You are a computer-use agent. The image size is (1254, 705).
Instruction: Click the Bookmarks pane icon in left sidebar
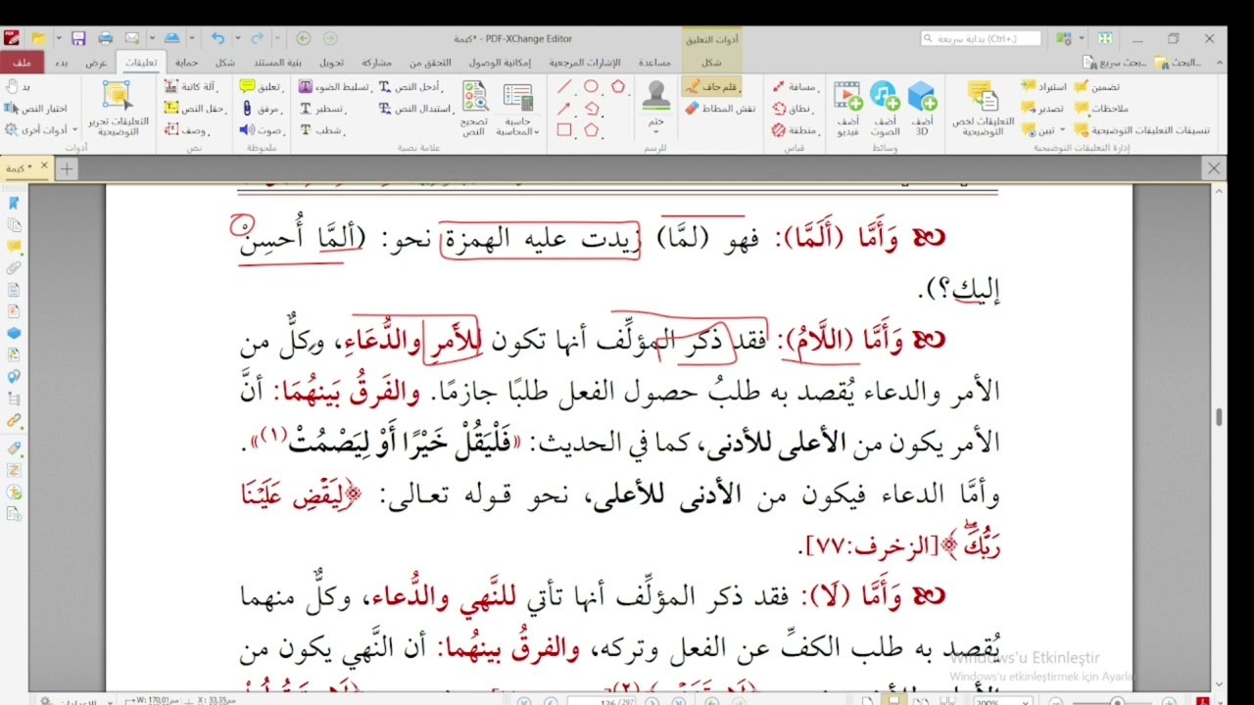(14, 204)
